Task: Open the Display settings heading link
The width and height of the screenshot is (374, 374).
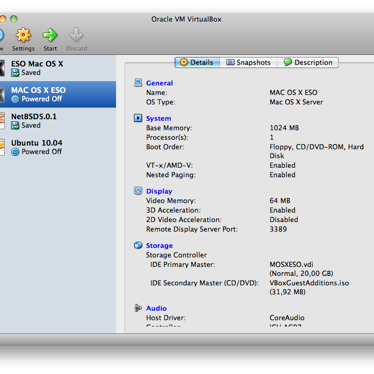Action: click(x=159, y=191)
